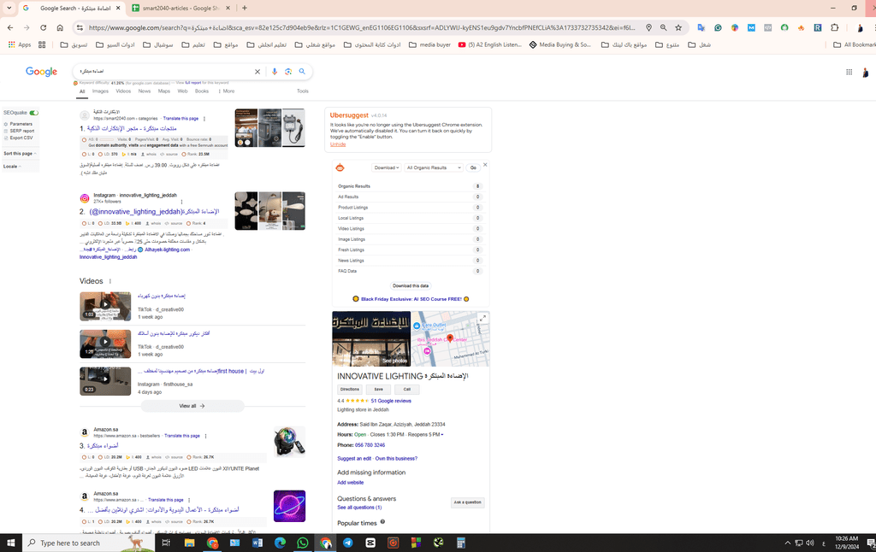Expand the map in the business panel
This screenshot has width=876, height=552.
point(482,318)
